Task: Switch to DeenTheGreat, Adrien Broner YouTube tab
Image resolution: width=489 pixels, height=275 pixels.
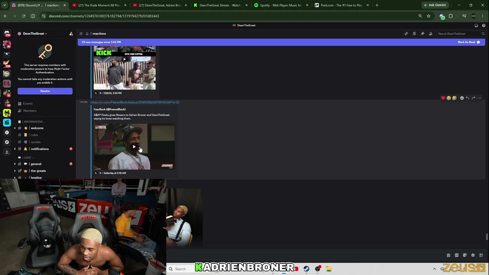Action: (160, 5)
